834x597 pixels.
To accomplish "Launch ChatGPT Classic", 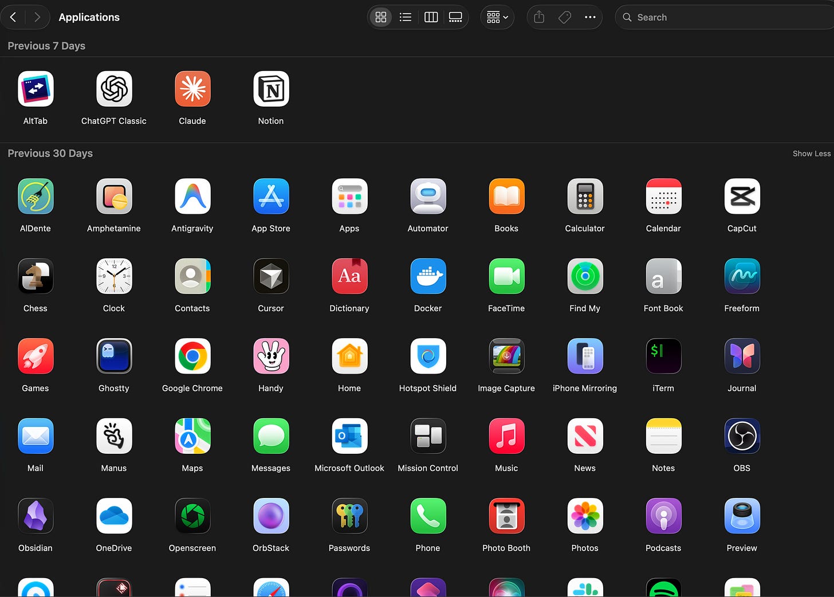I will 114,89.
